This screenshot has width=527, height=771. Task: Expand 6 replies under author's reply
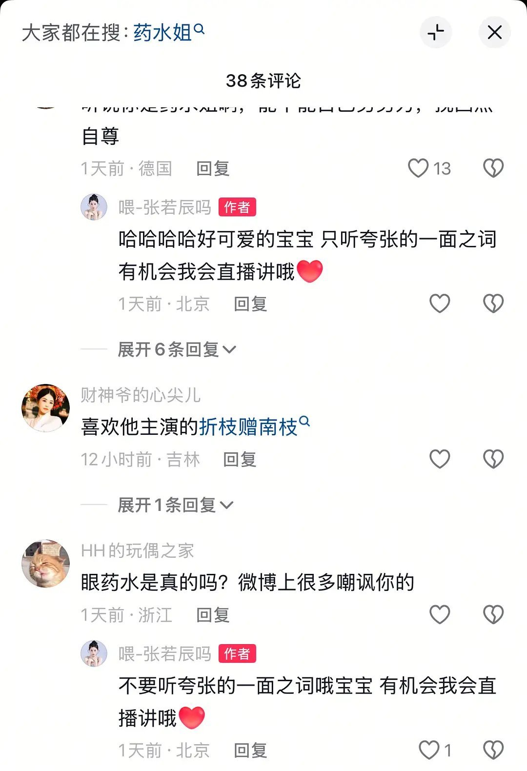177,349
